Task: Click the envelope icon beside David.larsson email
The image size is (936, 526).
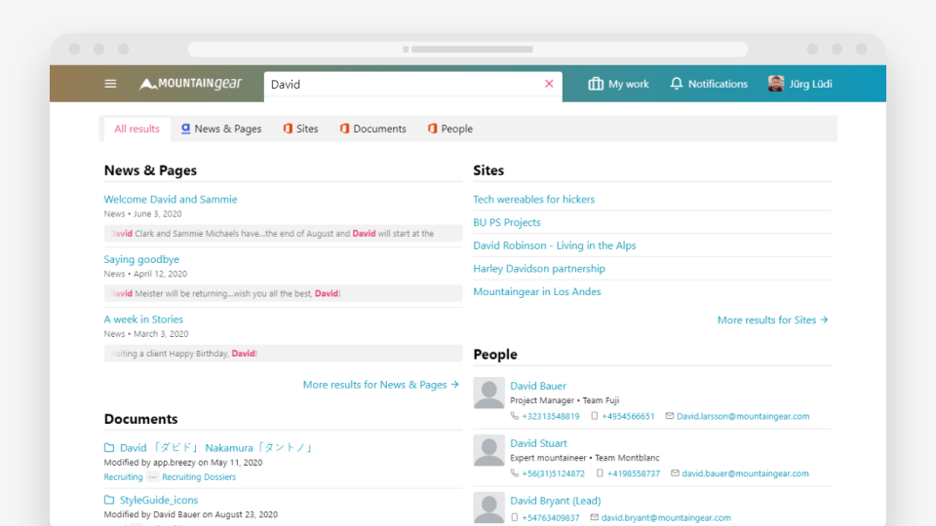Action: click(669, 416)
